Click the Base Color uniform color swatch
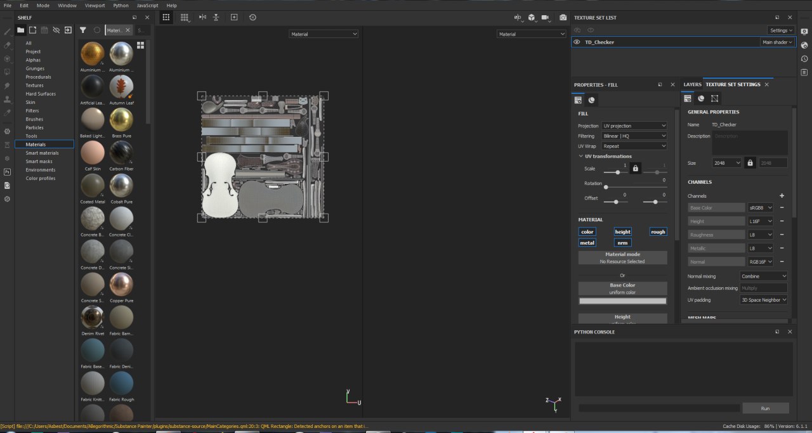 point(622,301)
